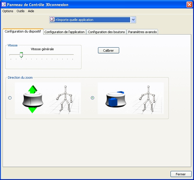Viewport: 194px width, 180px height.
Task: Click the green up/down arrows zoom image
Action: point(48,98)
